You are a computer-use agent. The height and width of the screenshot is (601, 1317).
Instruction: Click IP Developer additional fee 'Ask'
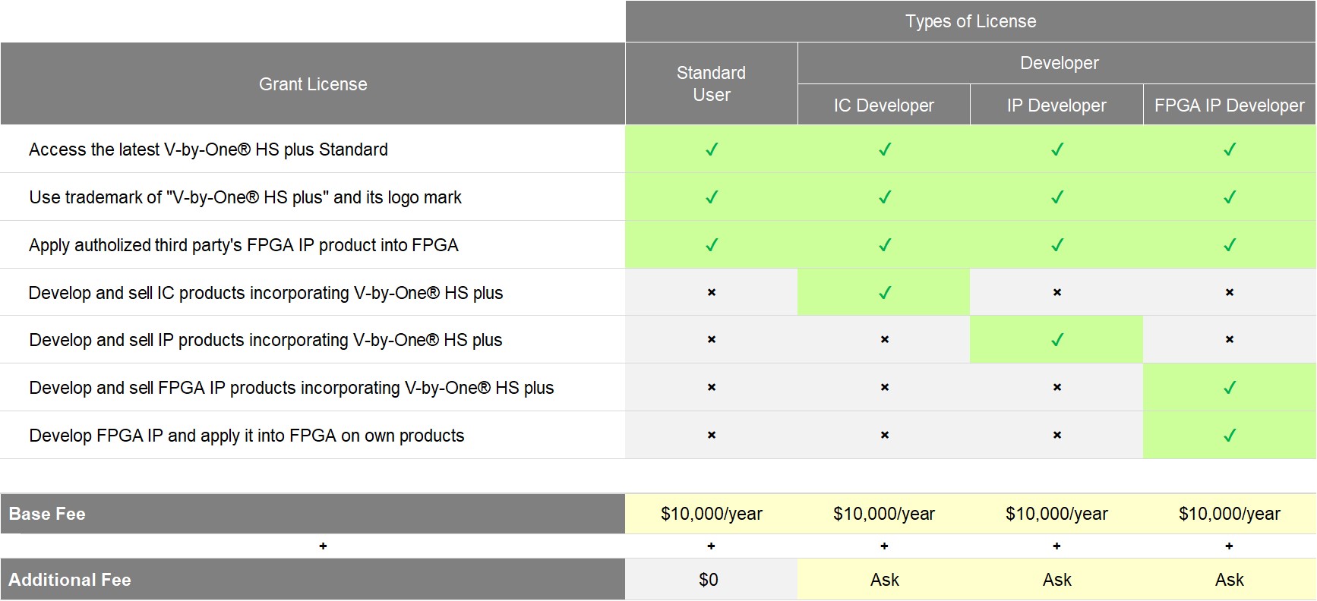click(x=1057, y=580)
